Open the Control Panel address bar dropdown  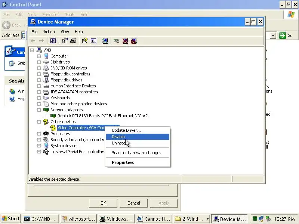[273, 35]
